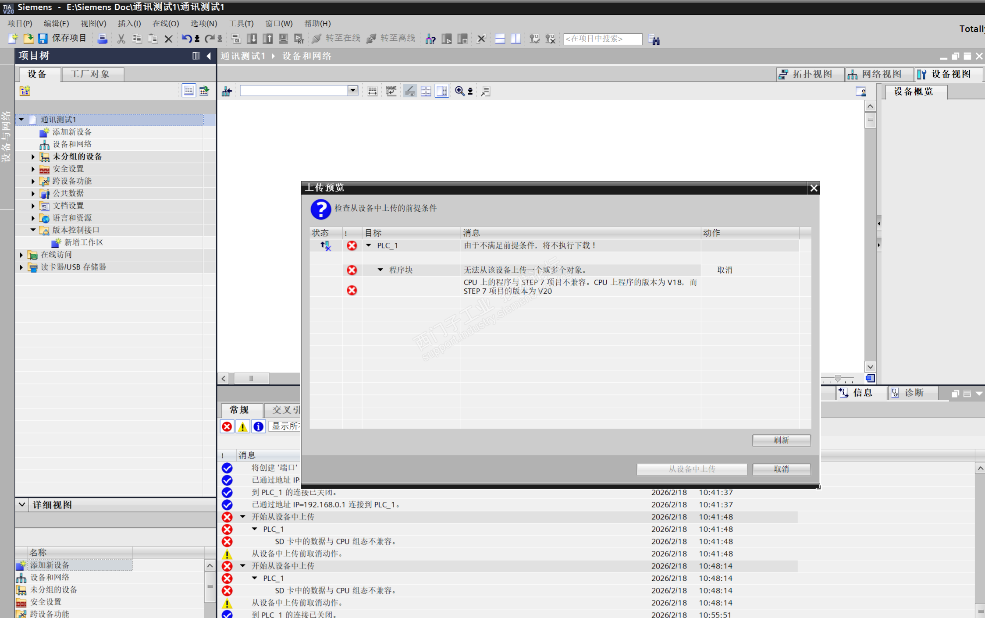Toggle the error message filter in info panel

click(227, 426)
